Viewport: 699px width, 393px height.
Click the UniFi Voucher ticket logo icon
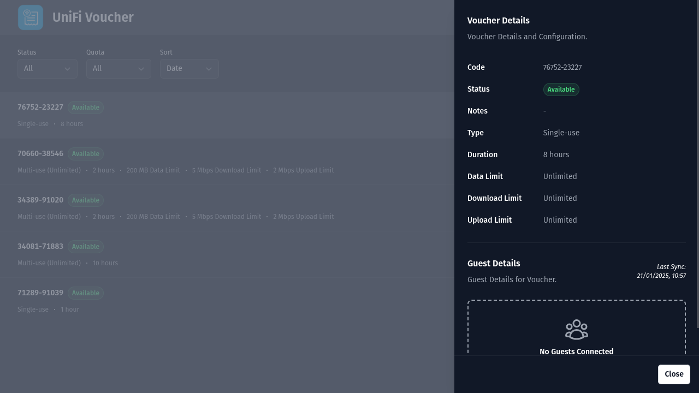(x=31, y=17)
